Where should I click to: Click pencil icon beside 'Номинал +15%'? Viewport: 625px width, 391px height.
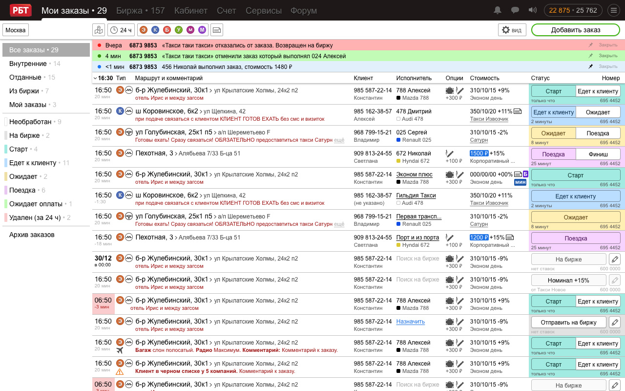[x=615, y=281]
